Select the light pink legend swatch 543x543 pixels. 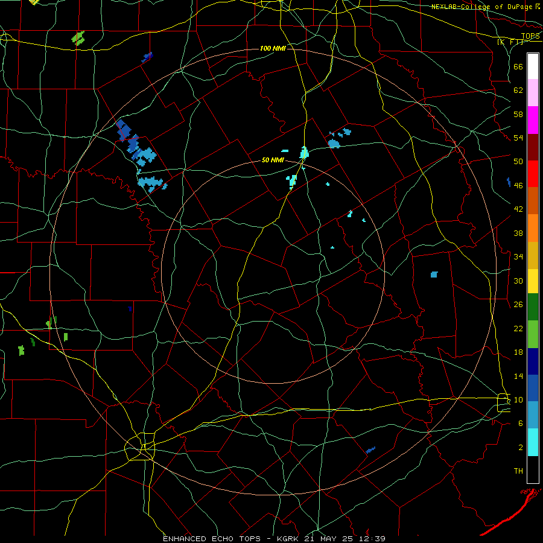(533, 93)
